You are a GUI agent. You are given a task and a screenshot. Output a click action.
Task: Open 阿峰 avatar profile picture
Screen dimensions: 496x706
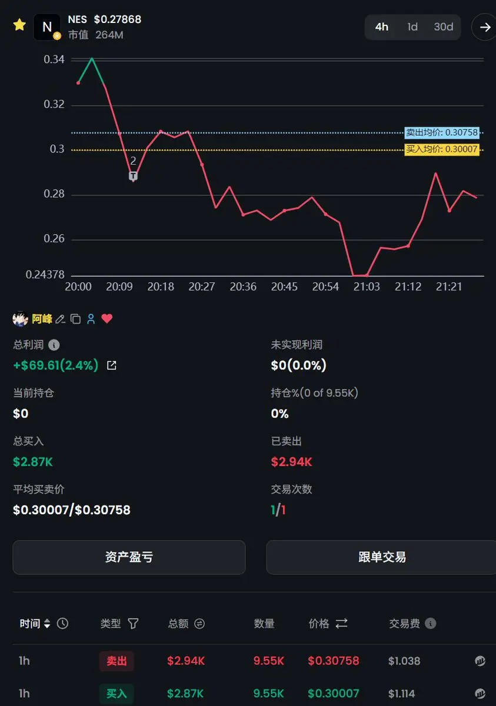coord(21,319)
